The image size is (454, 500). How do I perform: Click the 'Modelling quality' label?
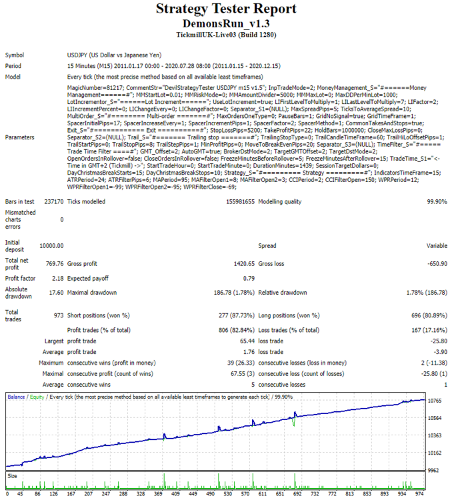click(x=279, y=201)
